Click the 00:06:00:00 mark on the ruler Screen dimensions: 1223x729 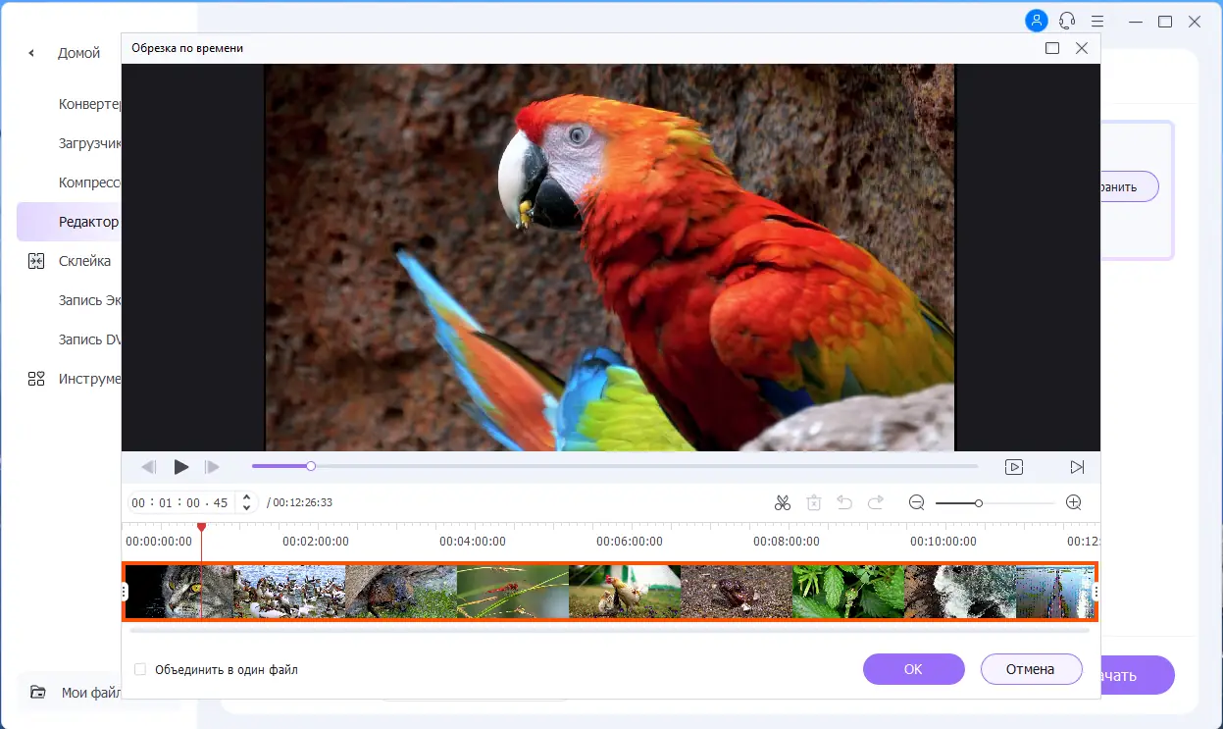630,541
